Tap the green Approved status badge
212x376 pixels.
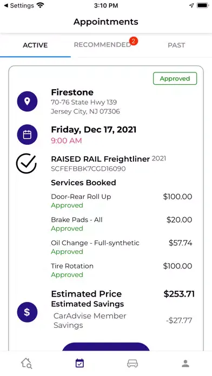(175, 79)
